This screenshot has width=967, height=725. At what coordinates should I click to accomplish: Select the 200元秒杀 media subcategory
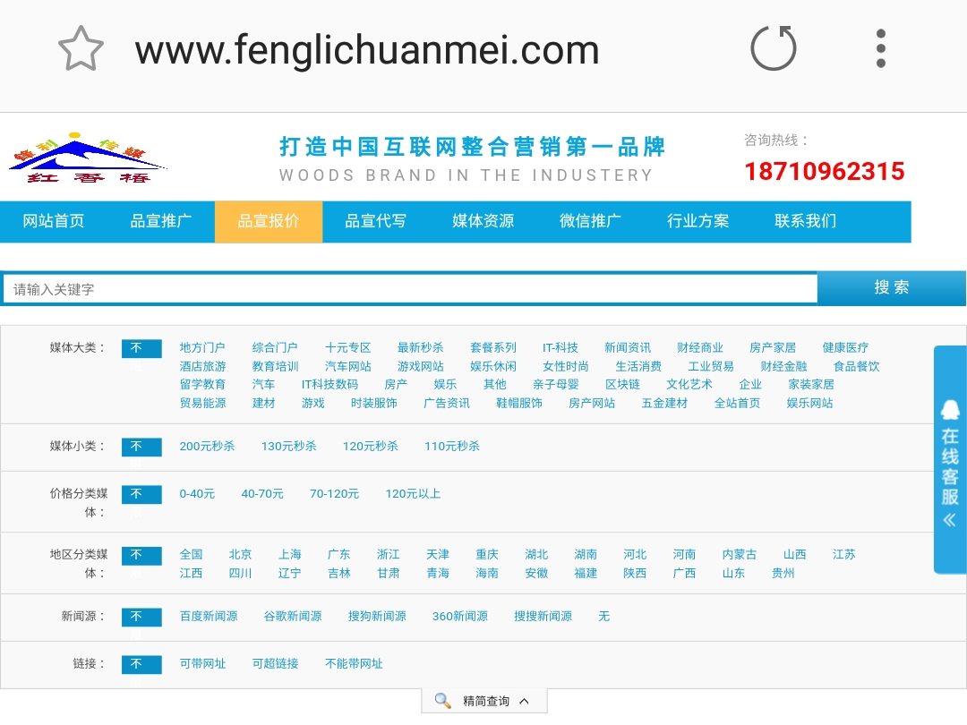point(207,446)
